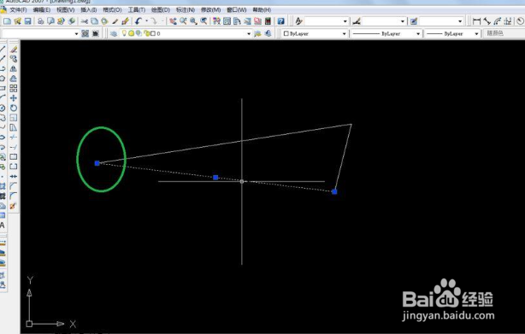525x334 pixels.
Task: Click the blue Help question-mark icon
Action: pyautogui.click(x=281, y=21)
